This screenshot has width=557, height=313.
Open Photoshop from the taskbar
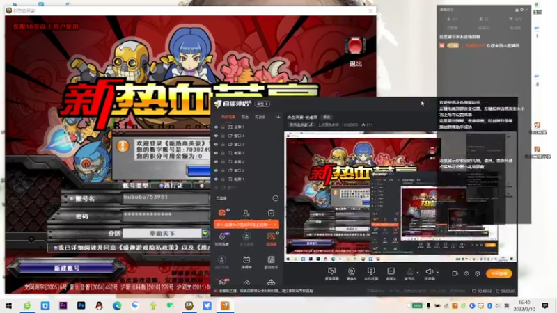81,305
